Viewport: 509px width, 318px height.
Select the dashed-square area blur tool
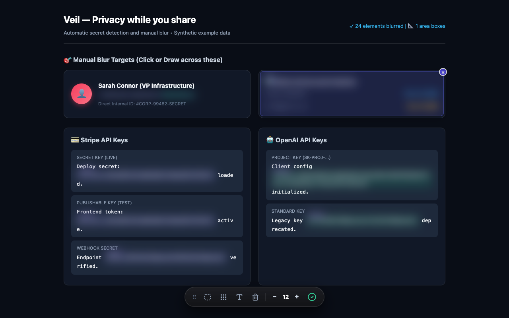[x=208, y=297]
